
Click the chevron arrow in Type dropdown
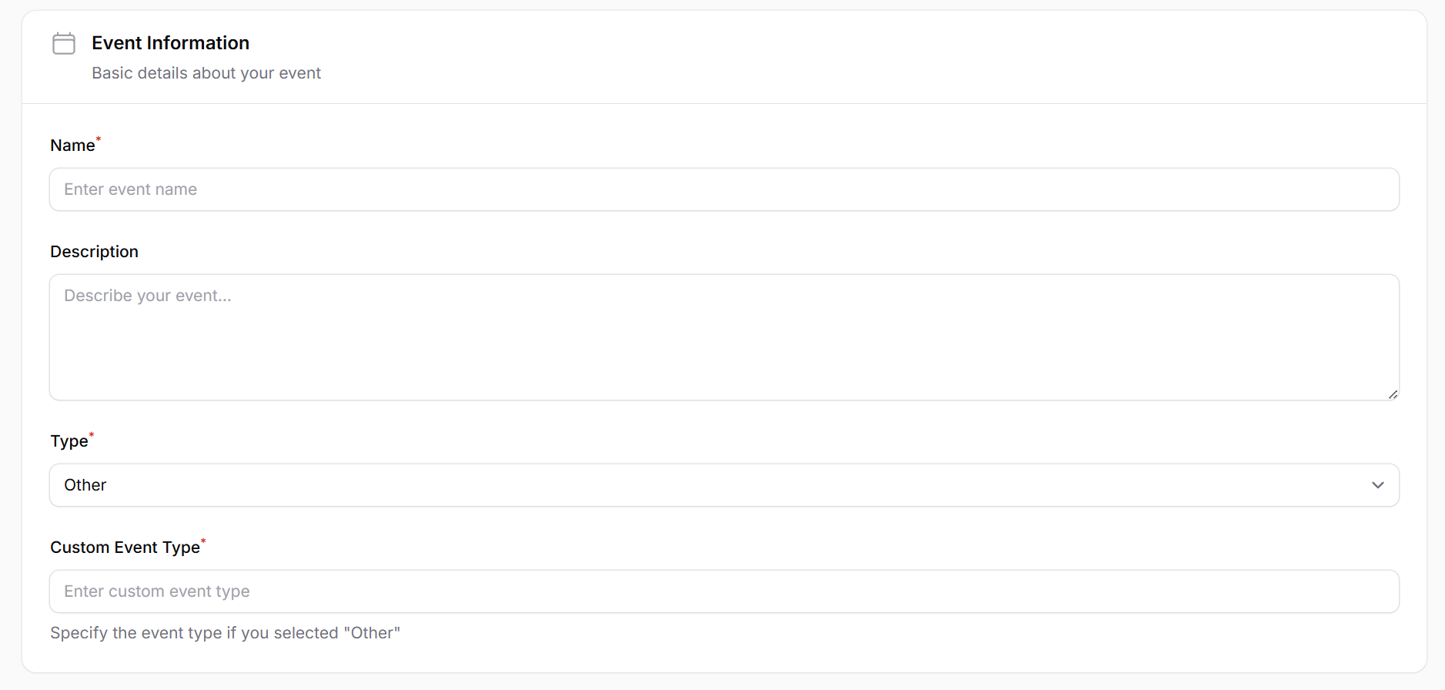click(1377, 485)
